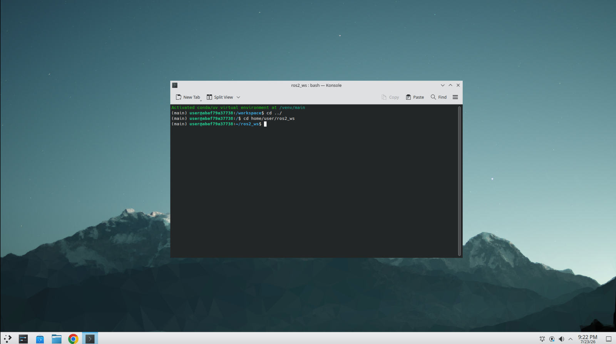This screenshot has width=616, height=344.
Task: Click the 'cd home/user/ros2_ws' command text
Action: click(269, 119)
